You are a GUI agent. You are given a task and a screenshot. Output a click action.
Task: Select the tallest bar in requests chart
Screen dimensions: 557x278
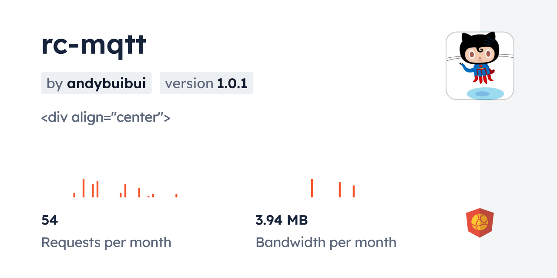click(84, 188)
